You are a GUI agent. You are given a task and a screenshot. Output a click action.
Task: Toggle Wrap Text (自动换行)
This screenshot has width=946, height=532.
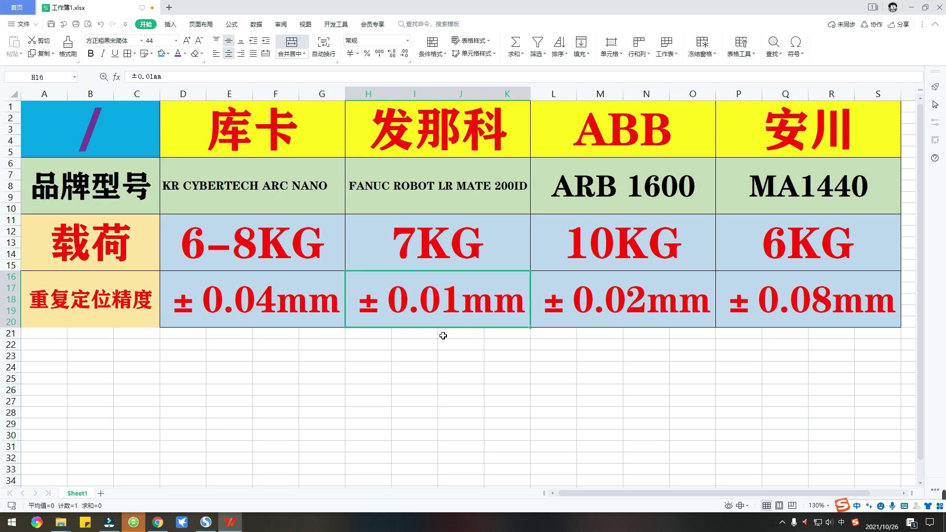(x=324, y=46)
